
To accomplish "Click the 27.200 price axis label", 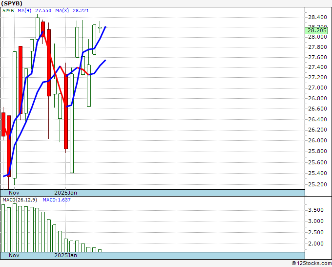I will point(317,77).
